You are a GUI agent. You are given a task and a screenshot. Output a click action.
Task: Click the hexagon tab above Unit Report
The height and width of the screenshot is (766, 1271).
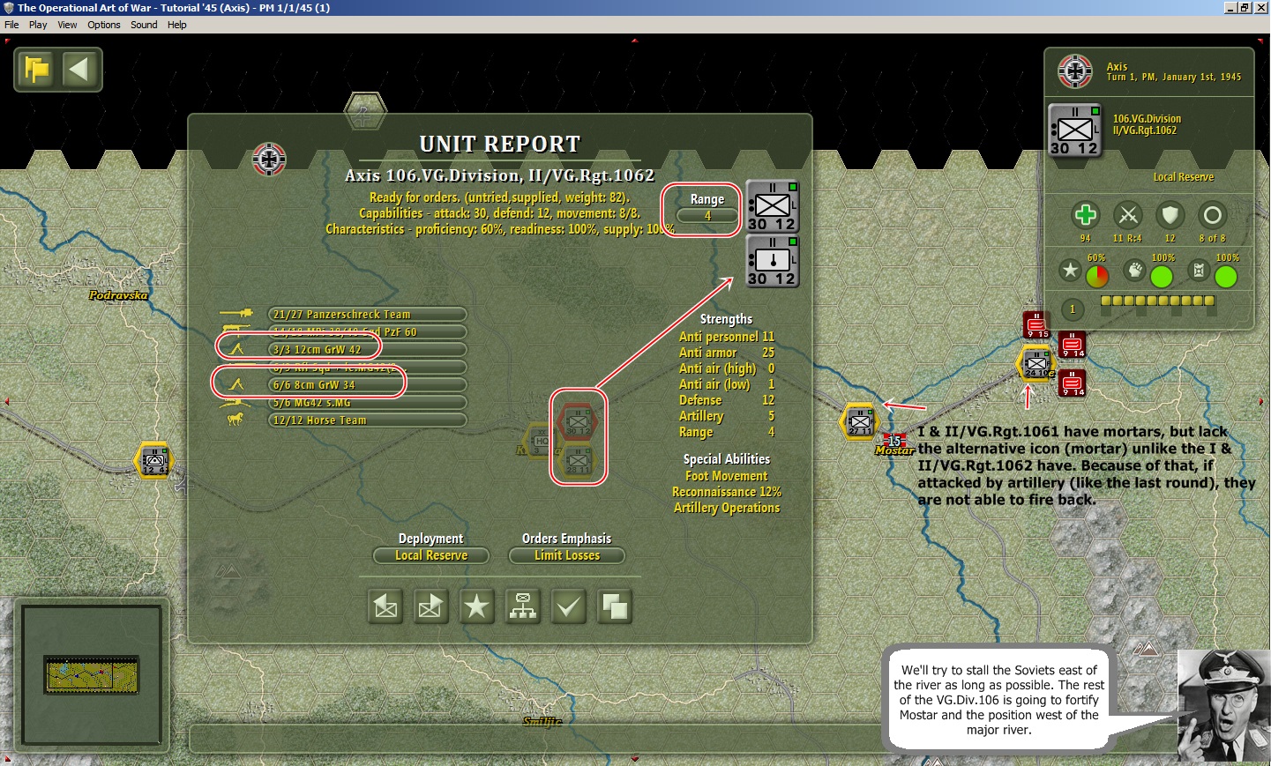pyautogui.click(x=364, y=111)
